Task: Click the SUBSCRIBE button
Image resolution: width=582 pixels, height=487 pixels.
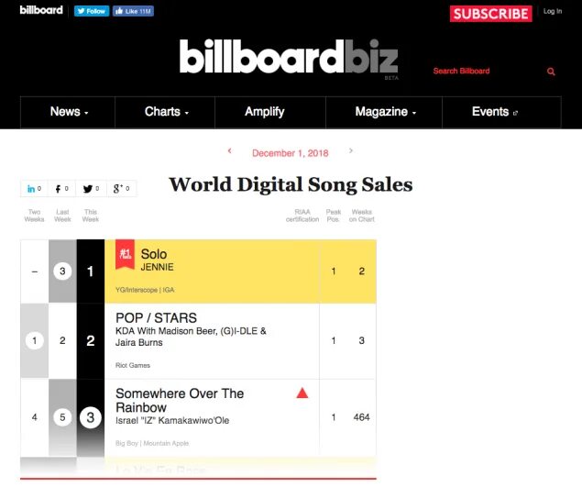Action: point(490,13)
